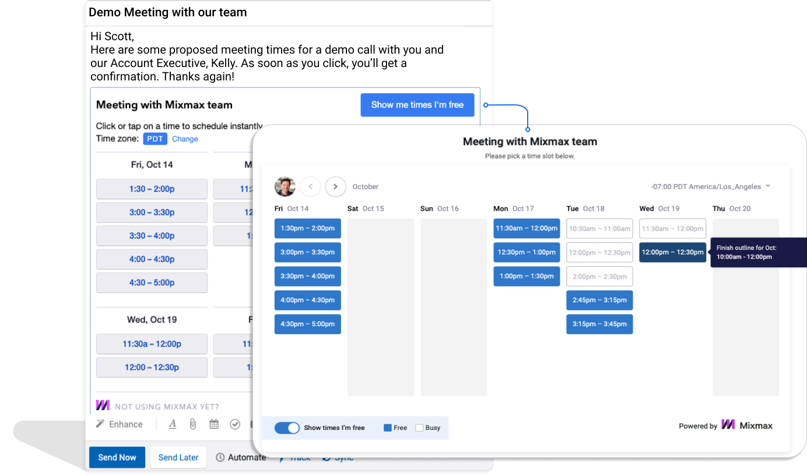Click the white Busy legend box

[419, 428]
